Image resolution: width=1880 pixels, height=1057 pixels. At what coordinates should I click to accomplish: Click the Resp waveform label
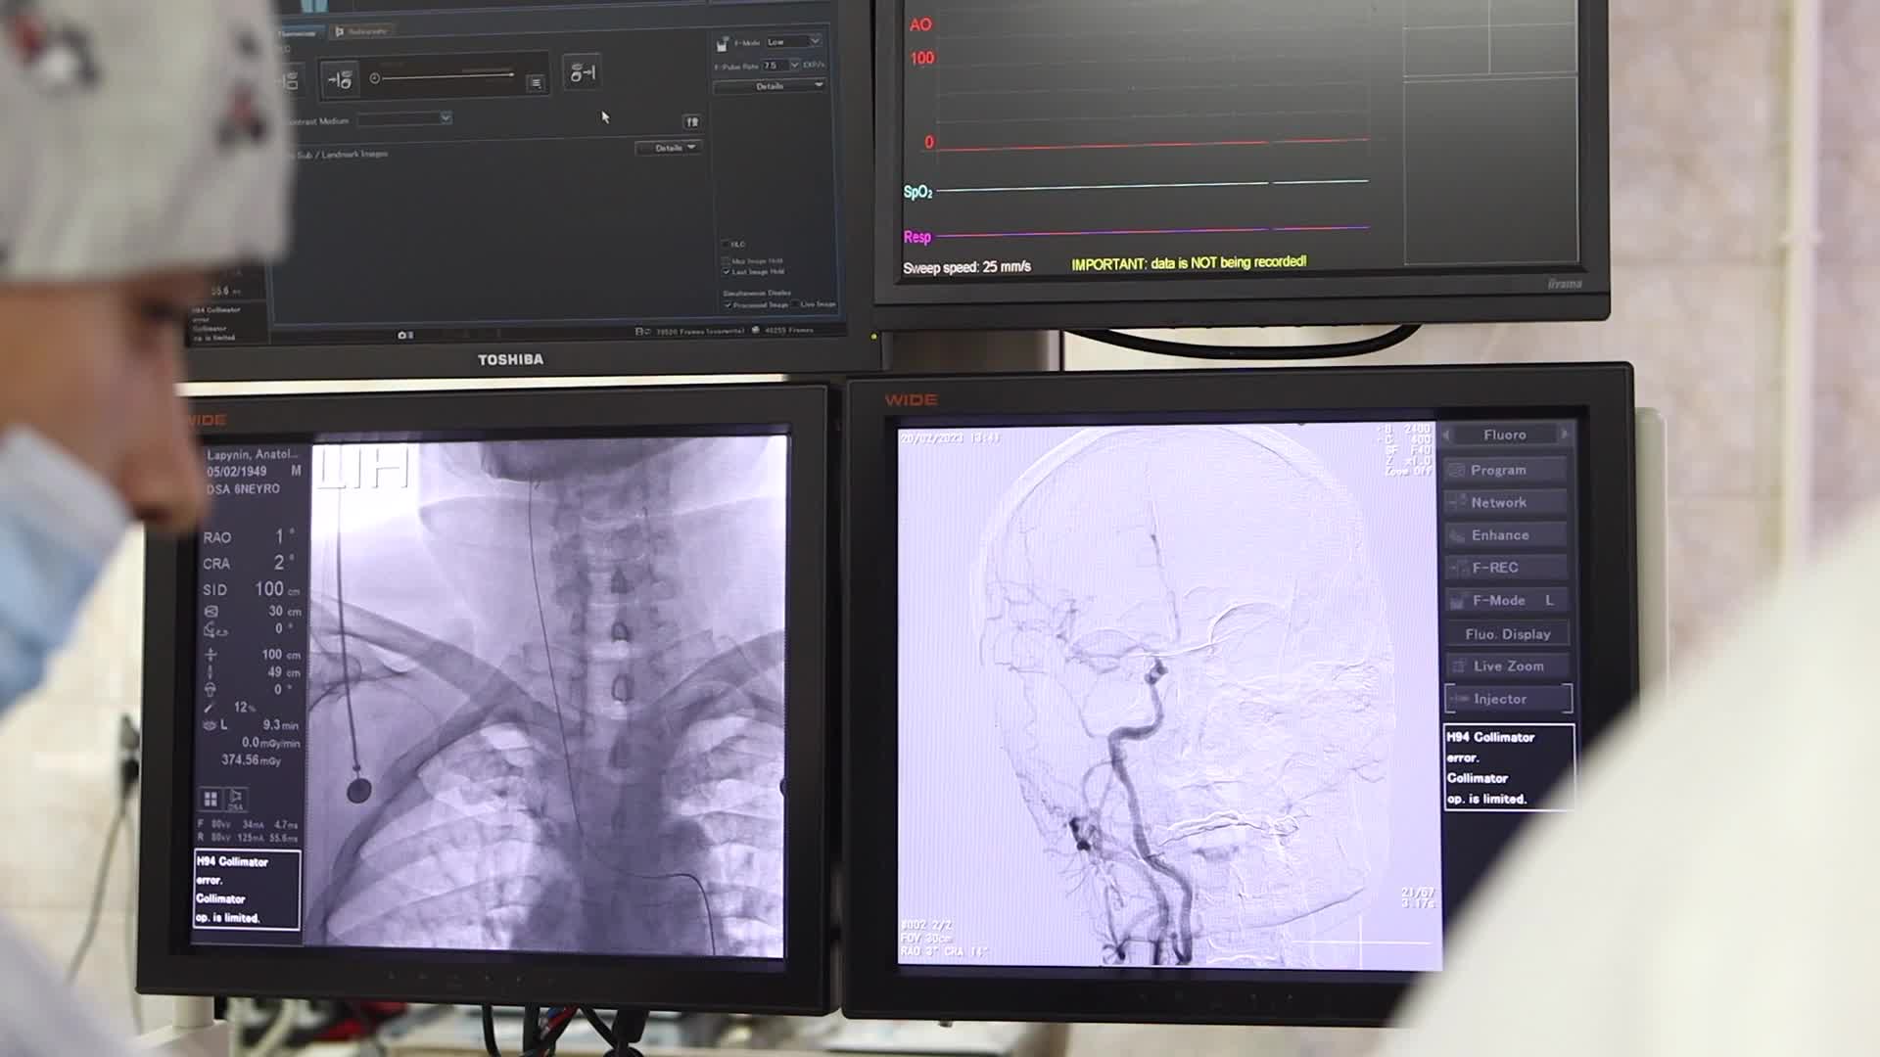pos(916,237)
